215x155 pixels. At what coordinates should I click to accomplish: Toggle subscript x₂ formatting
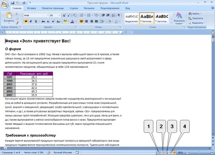(x=48, y=21)
